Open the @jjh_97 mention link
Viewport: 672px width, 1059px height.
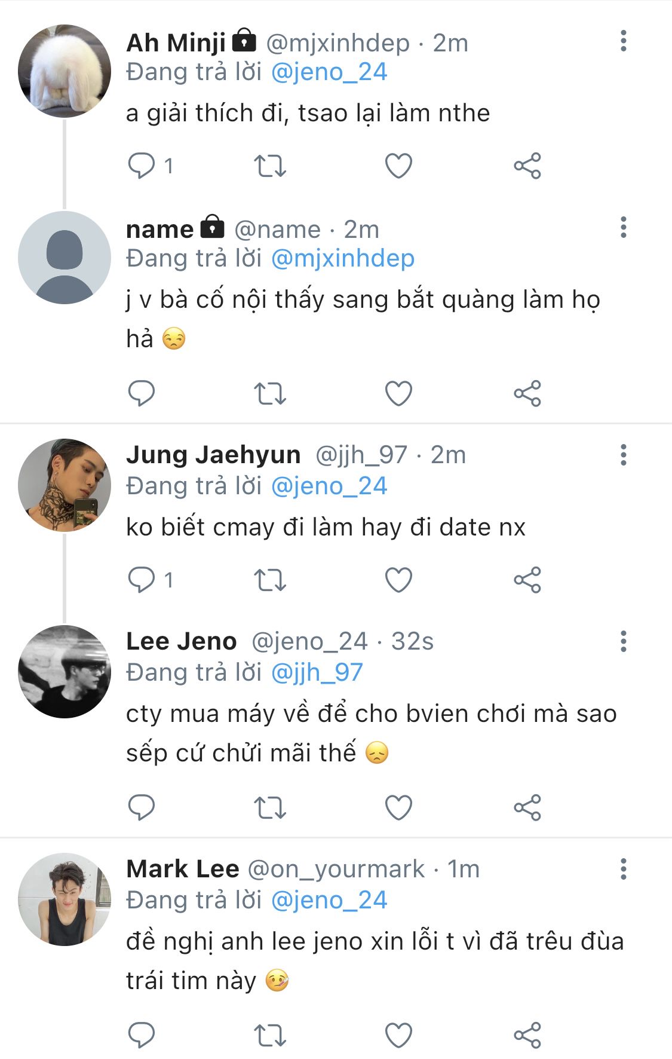click(x=317, y=672)
